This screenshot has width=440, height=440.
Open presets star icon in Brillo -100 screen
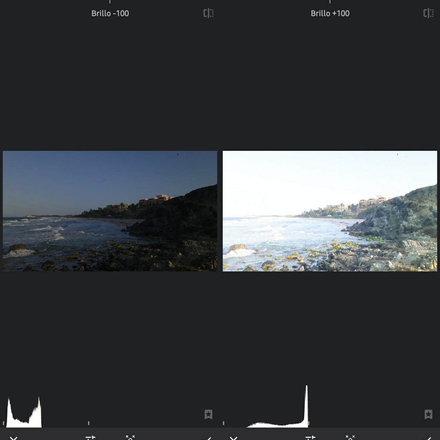point(208,414)
